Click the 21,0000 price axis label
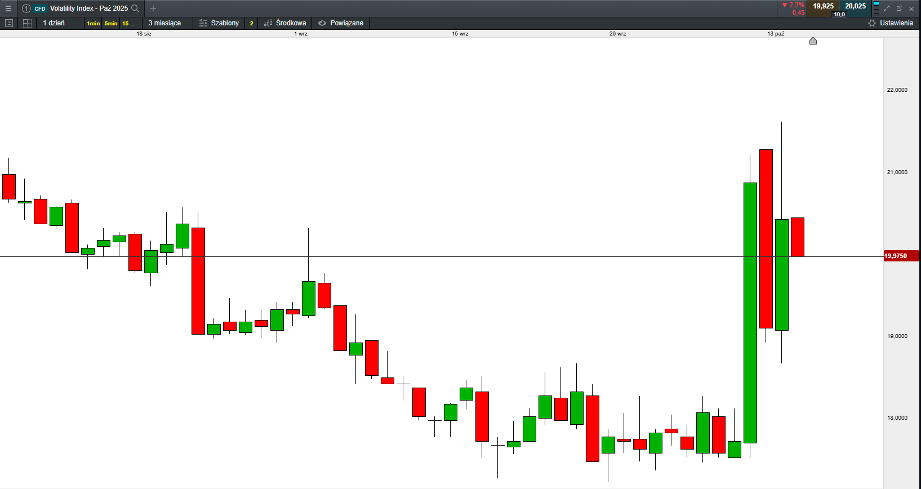The height and width of the screenshot is (489, 921). (897, 172)
